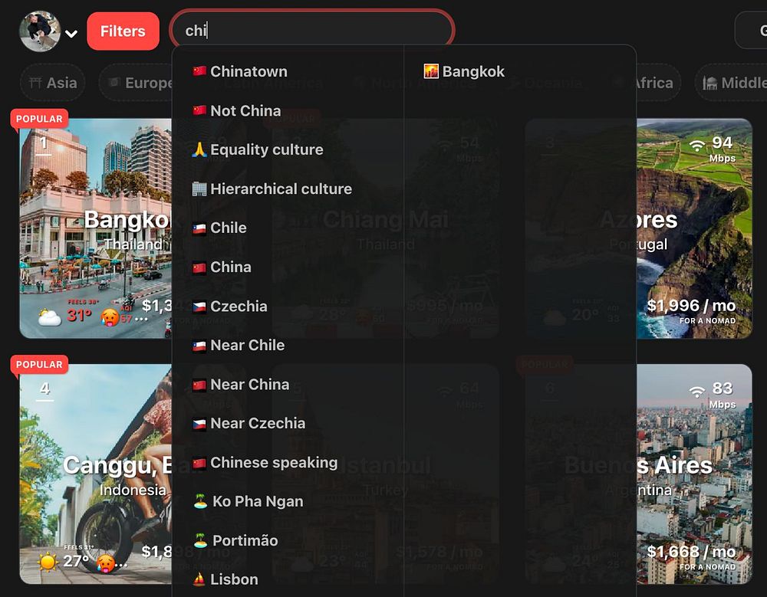Expand the chevron next to the avatar
The height and width of the screenshot is (597, 767).
(71, 34)
